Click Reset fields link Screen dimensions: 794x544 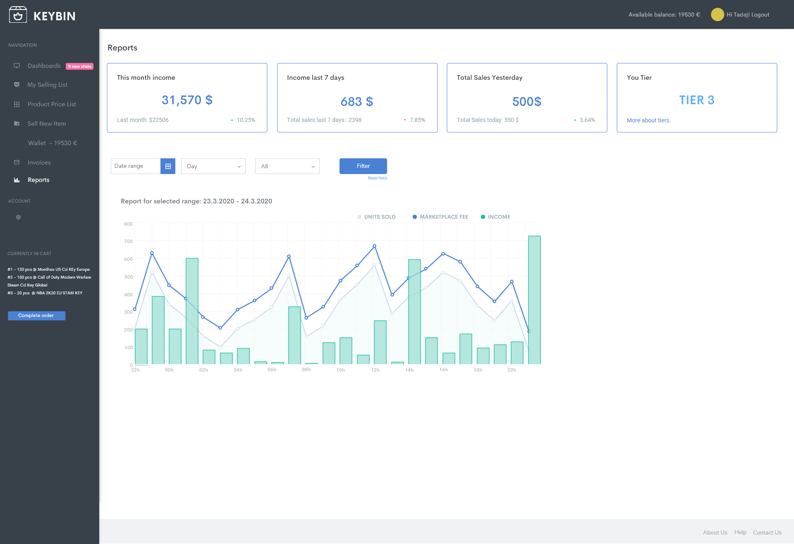pyautogui.click(x=378, y=178)
